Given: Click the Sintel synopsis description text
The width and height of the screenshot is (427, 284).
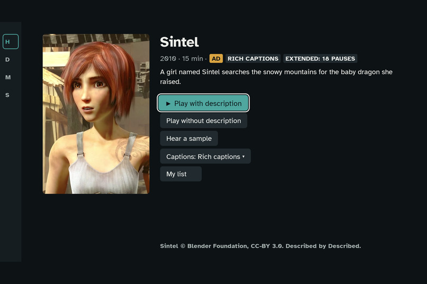Looking at the screenshot, I should tap(276, 77).
